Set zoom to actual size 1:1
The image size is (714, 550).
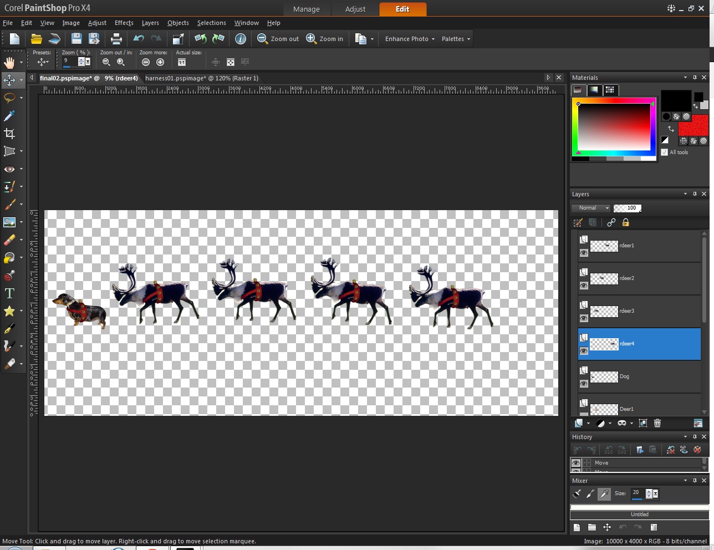181,62
